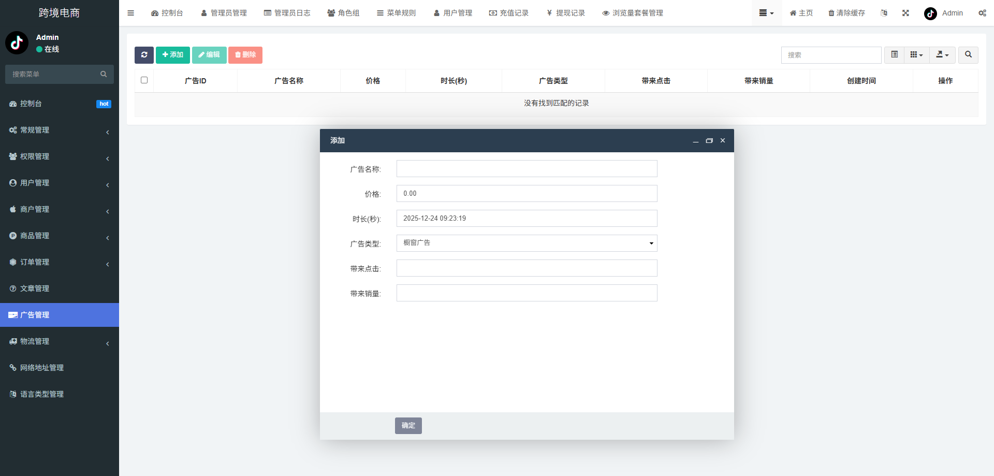
Task: Click the 主页 home icon in the navbar
Action: tap(801, 13)
